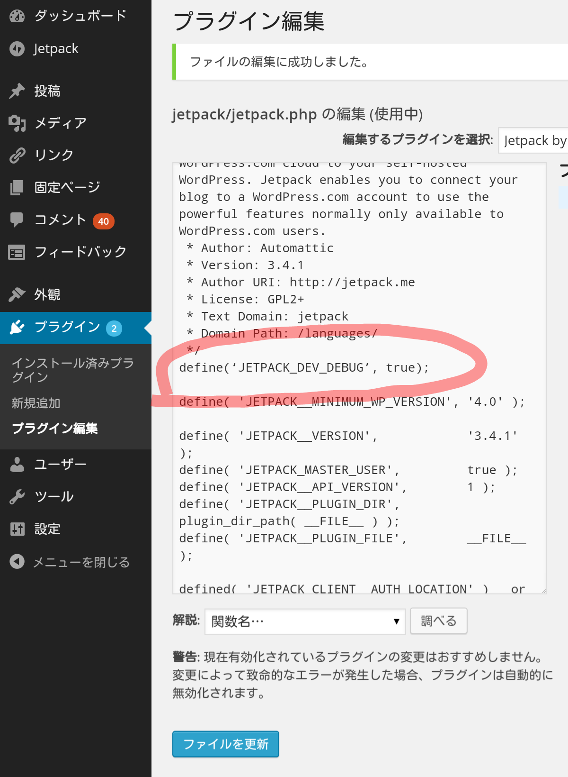Click inside the jetpack.php code editor textarea

360,378
